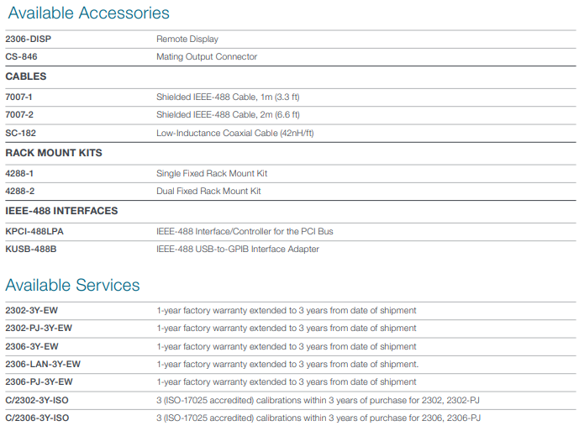Select the 'RACK MOUNT KITS' header
This screenshot has height=447, width=579.
tap(54, 153)
